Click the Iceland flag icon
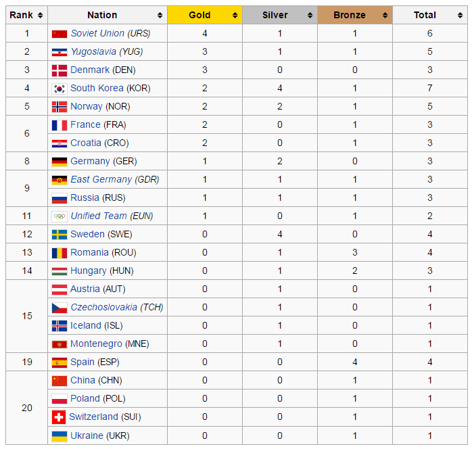The height and width of the screenshot is (449, 472). 60,326
